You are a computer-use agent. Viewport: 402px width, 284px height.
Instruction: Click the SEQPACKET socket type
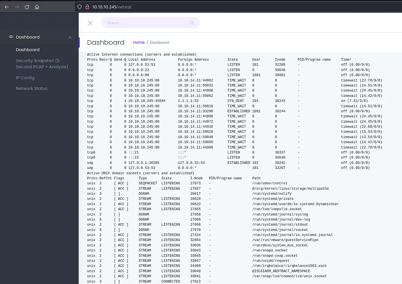pos(148,183)
